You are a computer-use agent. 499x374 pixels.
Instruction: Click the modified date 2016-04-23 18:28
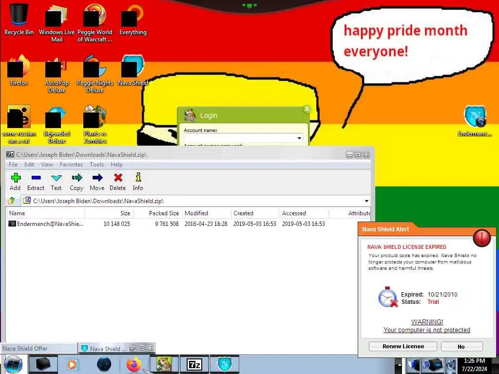pyautogui.click(x=206, y=224)
